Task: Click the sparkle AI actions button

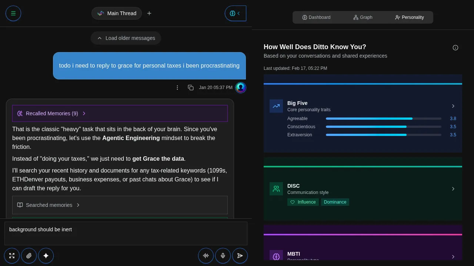Action: [x=46, y=256]
